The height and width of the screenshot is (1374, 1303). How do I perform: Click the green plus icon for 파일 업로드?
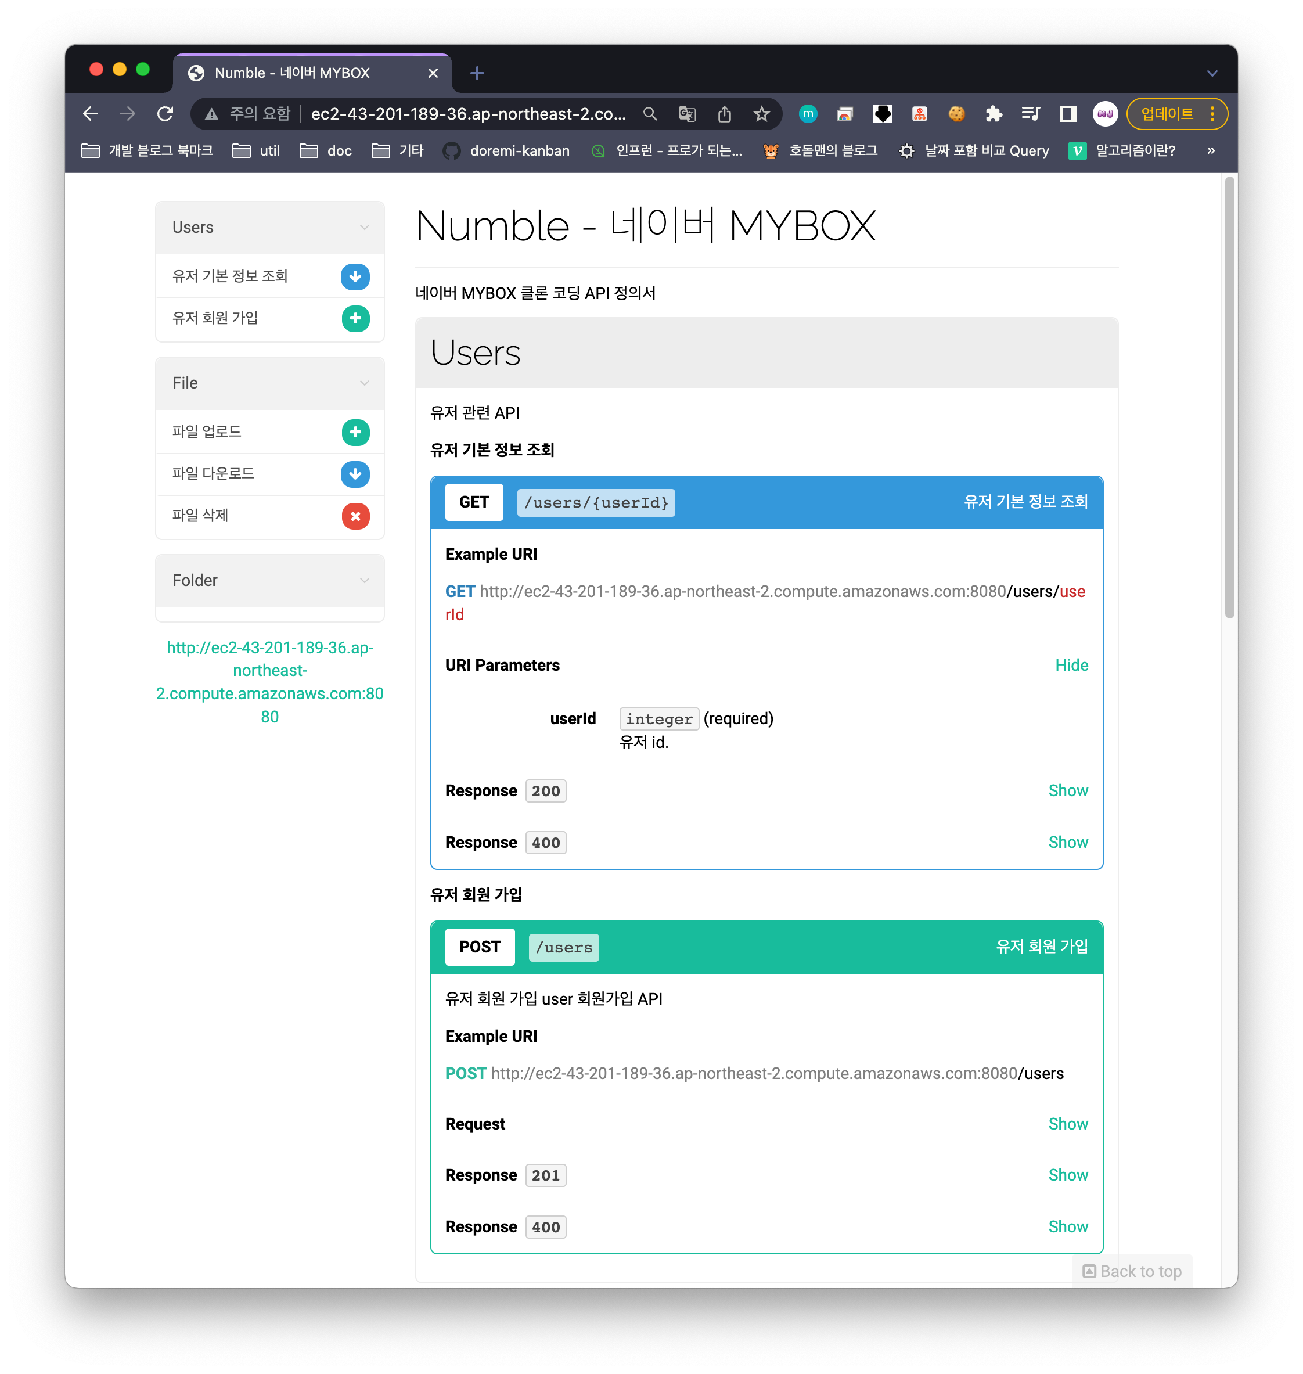click(355, 432)
